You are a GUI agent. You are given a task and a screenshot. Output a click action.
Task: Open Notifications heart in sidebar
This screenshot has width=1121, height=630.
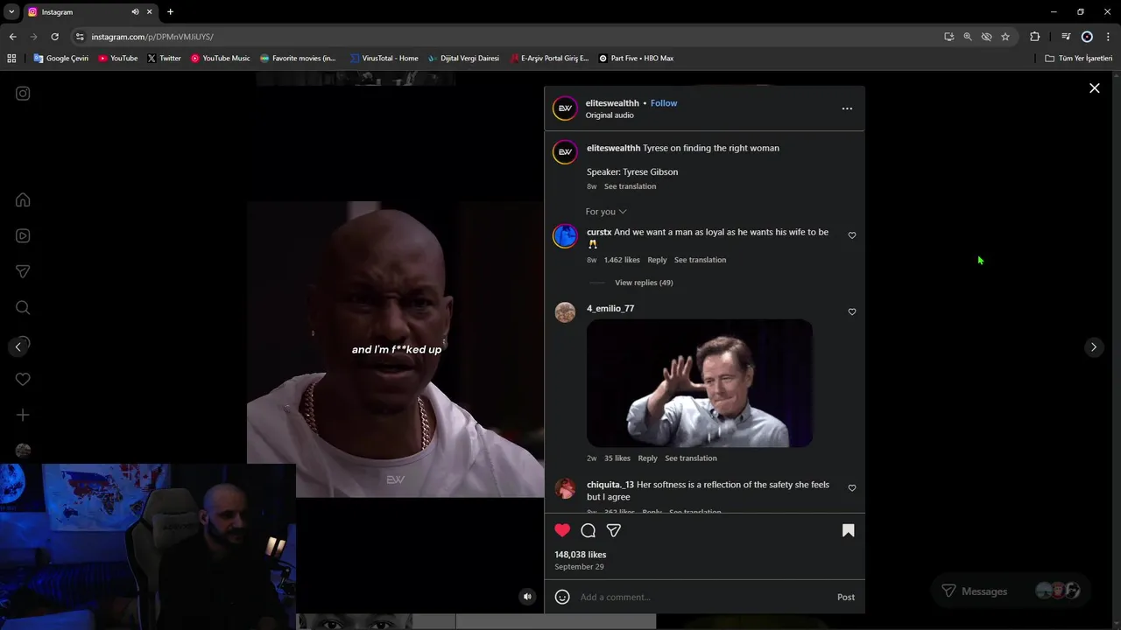(23, 379)
